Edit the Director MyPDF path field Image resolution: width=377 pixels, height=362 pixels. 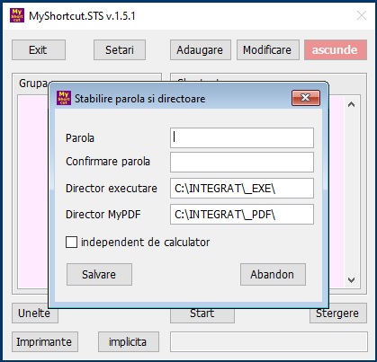tap(242, 215)
